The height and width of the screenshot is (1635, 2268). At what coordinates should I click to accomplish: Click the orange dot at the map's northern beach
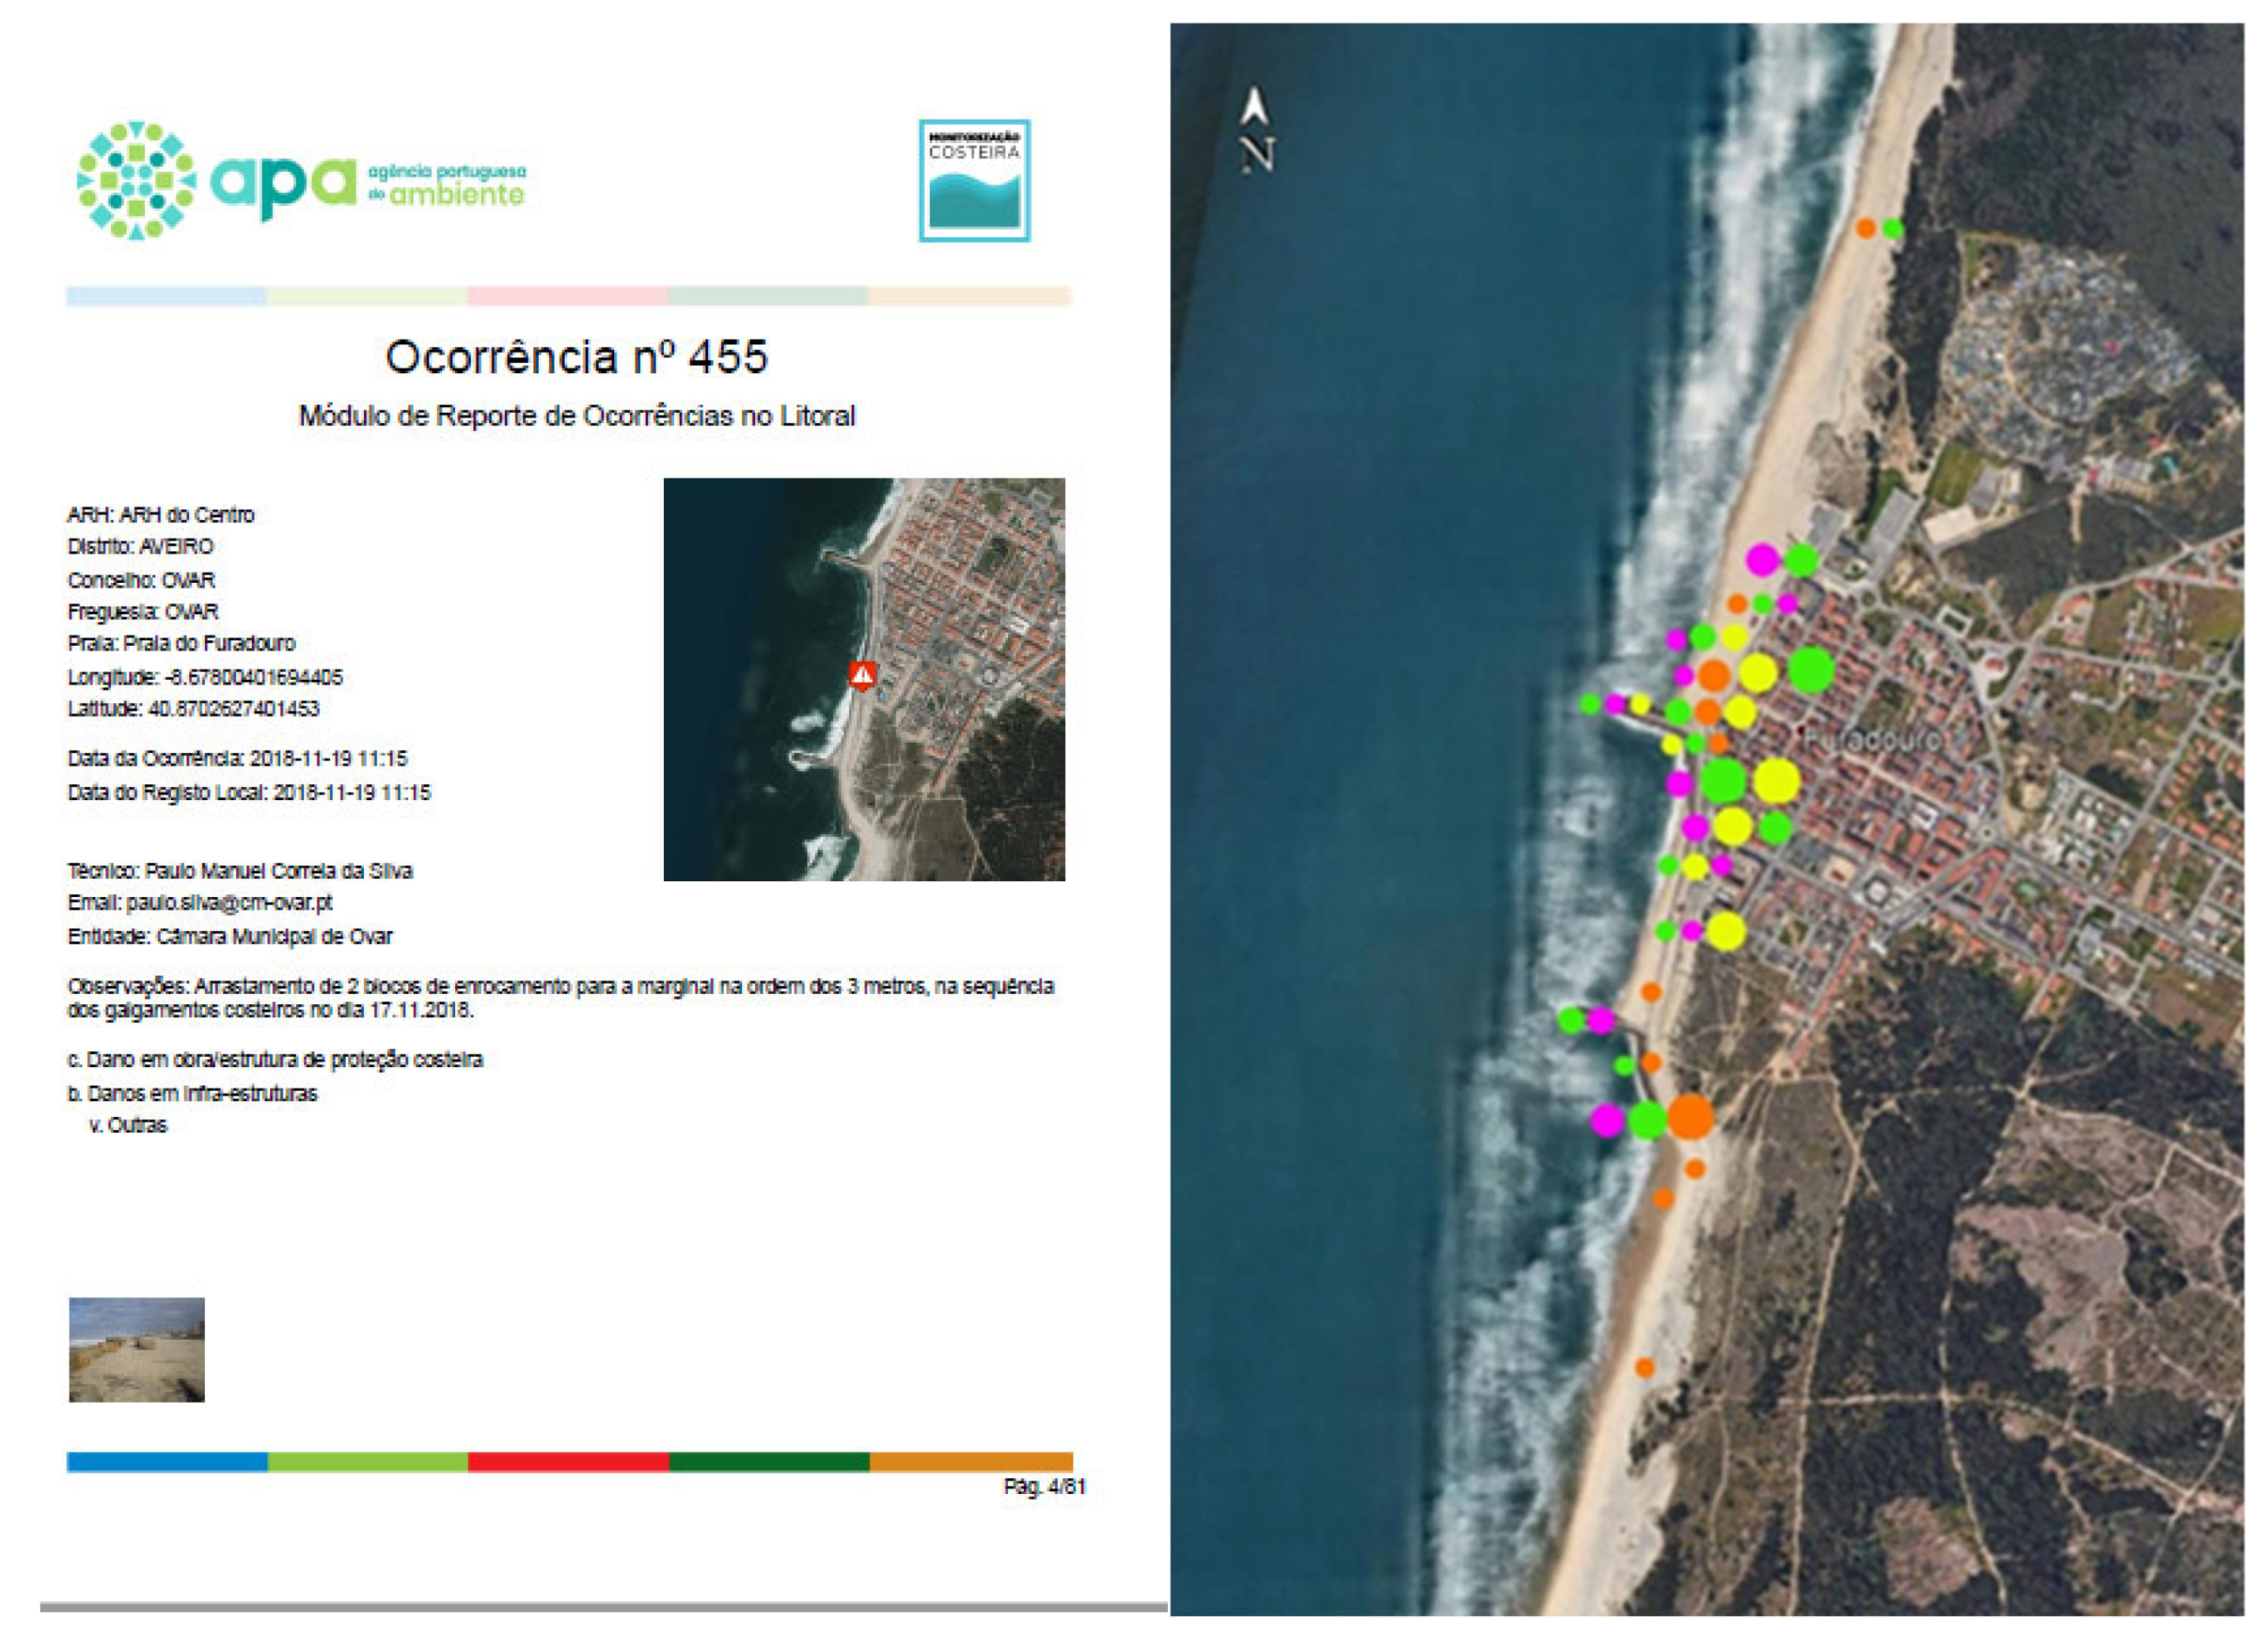(1865, 228)
